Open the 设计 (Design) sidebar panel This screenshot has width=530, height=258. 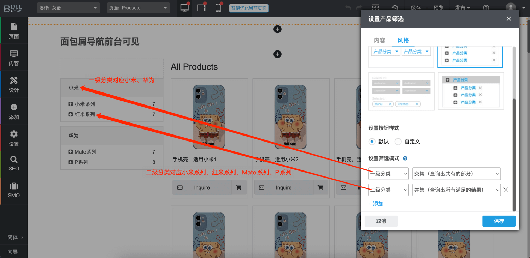14,84
